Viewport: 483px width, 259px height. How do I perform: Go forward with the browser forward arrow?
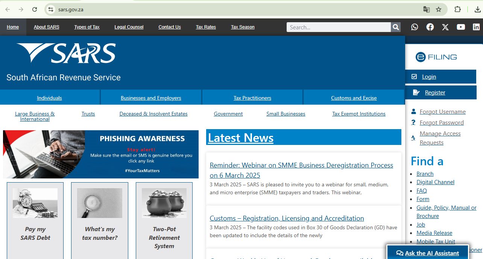point(21,9)
